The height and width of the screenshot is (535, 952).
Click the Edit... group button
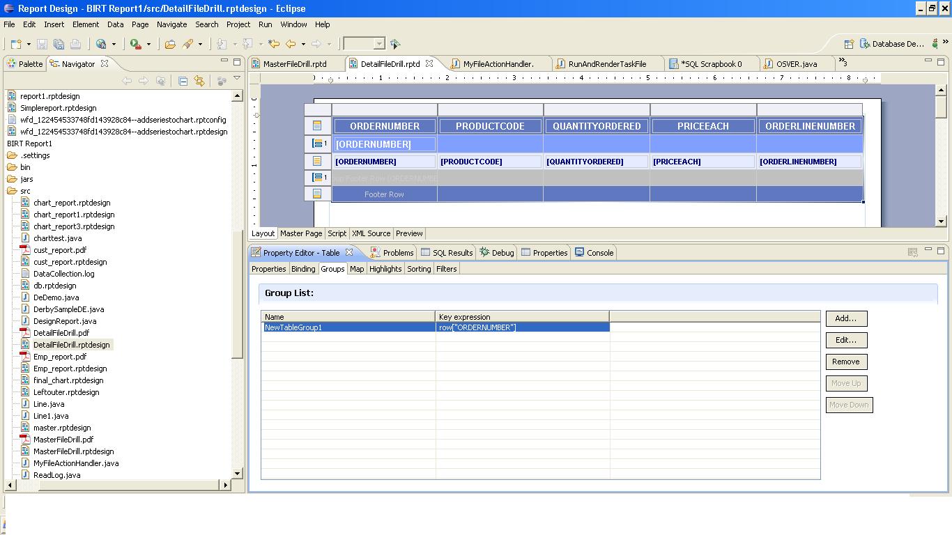click(x=846, y=340)
